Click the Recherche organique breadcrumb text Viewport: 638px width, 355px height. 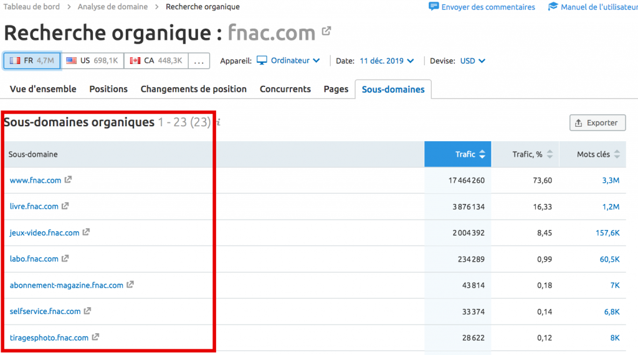[202, 6]
